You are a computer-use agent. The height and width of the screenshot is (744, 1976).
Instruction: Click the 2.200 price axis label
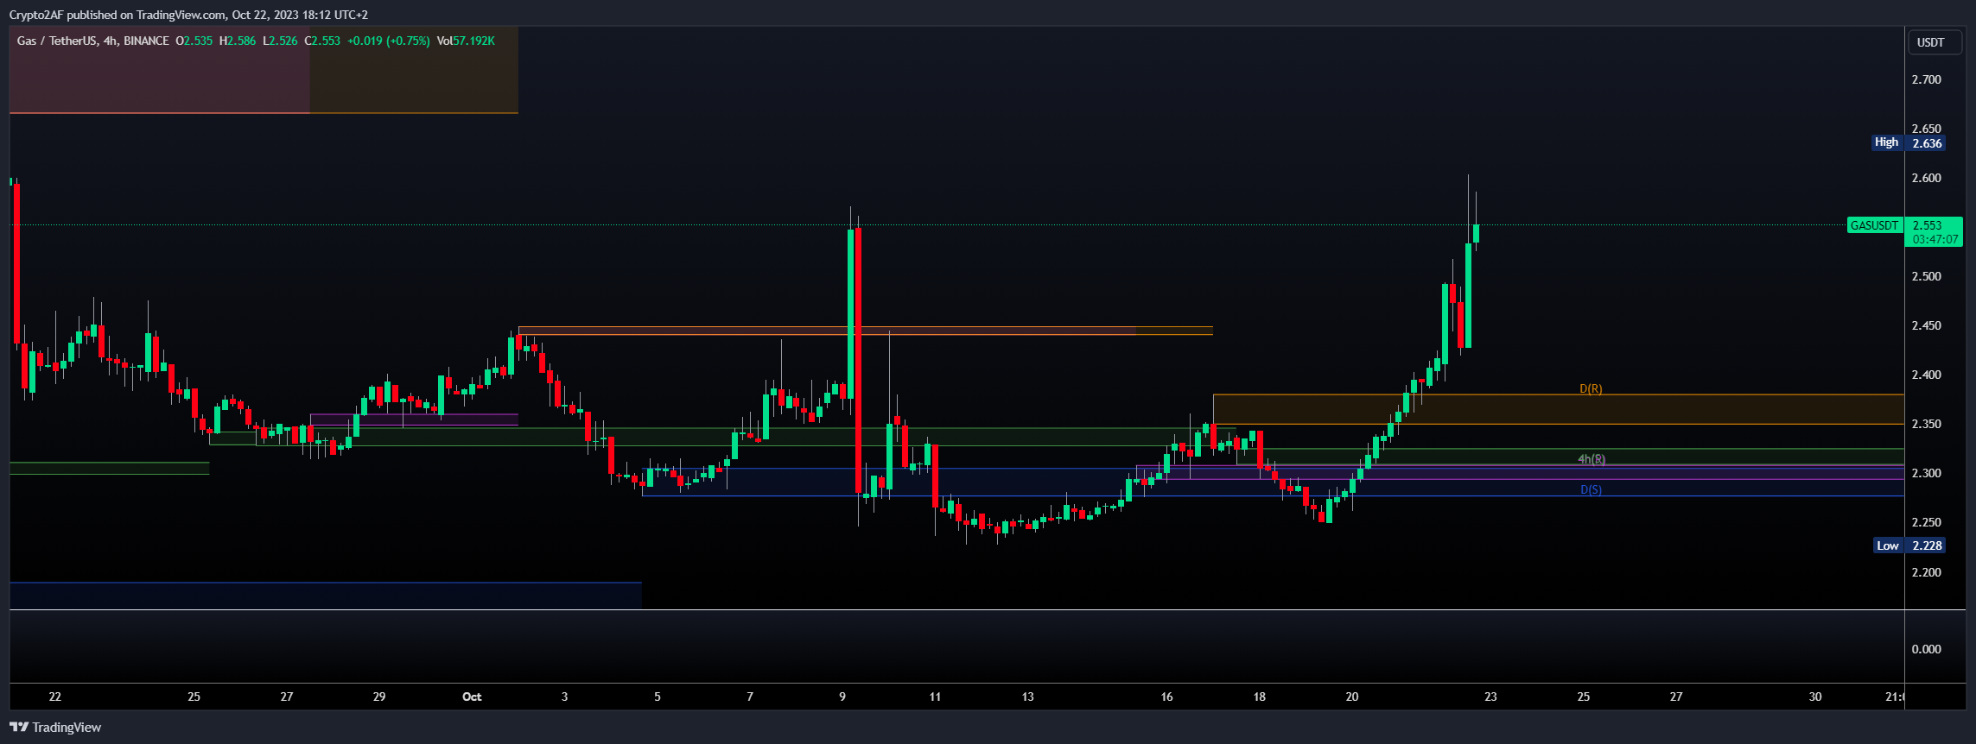click(x=1927, y=572)
